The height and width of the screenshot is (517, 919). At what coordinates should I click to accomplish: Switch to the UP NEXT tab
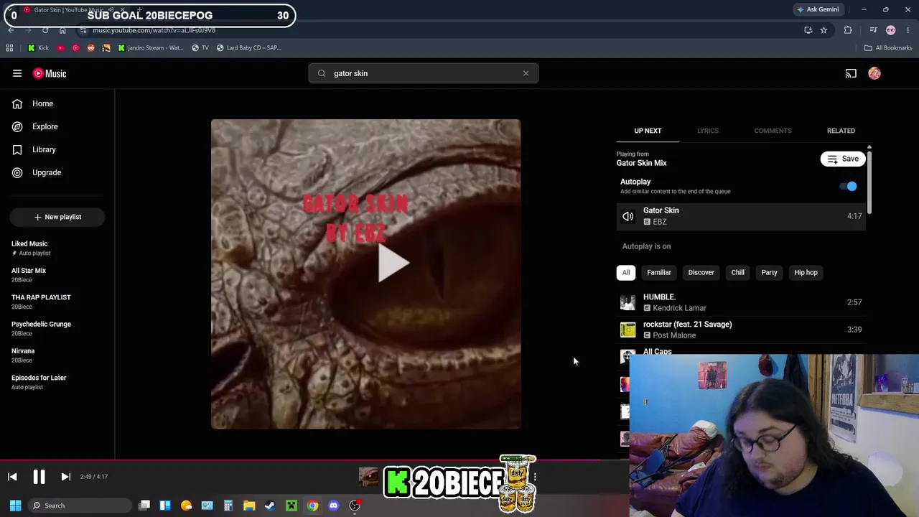[x=648, y=131]
